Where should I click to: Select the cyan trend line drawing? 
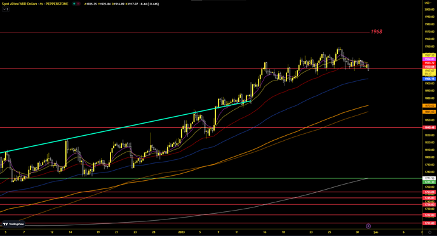pyautogui.click(x=125, y=127)
